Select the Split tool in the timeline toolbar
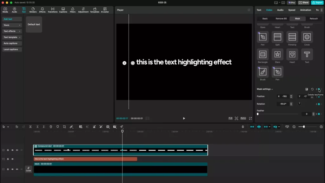Screen dimensions: 325x183 (30, 127)
